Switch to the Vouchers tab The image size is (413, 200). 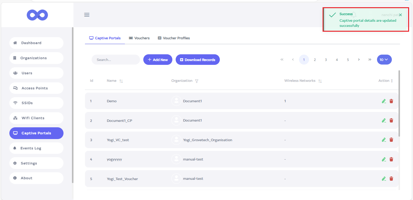139,38
